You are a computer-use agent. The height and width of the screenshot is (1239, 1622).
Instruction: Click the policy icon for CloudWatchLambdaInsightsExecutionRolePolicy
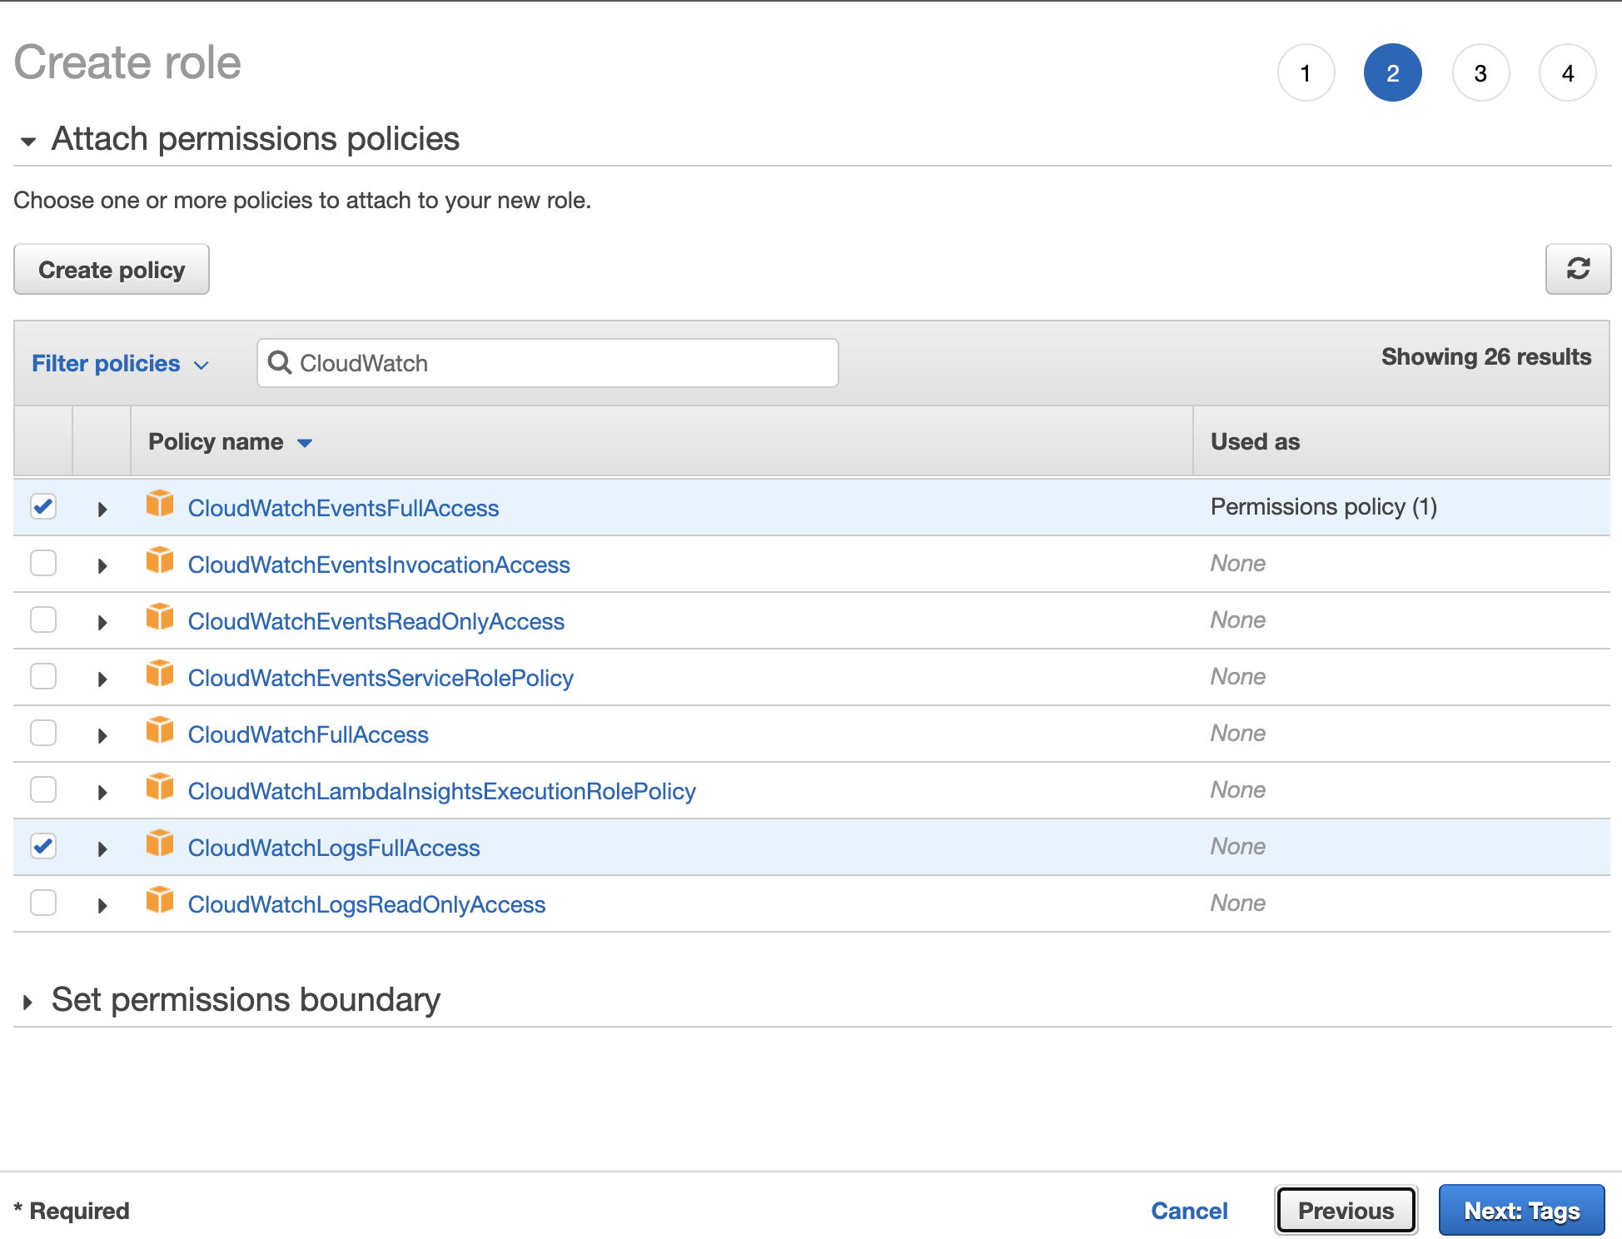point(160,788)
